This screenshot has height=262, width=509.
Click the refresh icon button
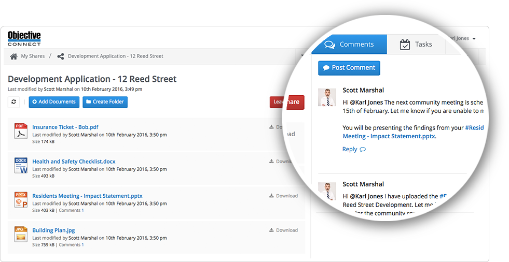[13, 101]
